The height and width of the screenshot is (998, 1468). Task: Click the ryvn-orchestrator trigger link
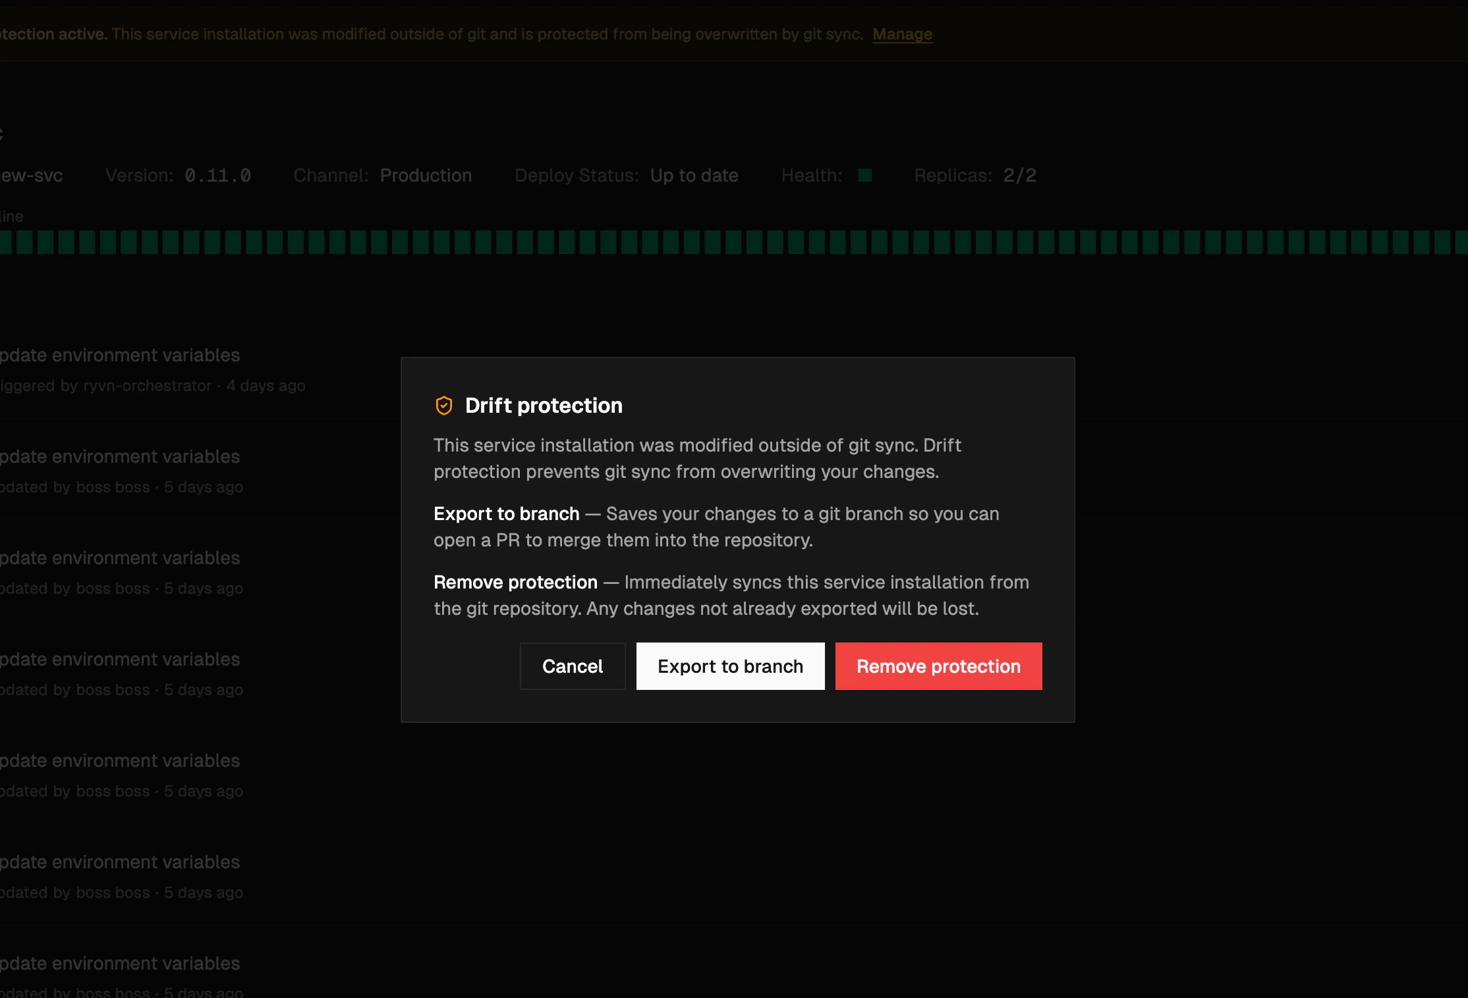[x=145, y=386]
